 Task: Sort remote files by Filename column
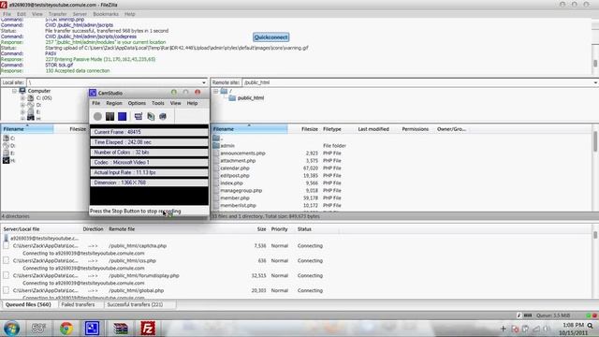tap(249, 129)
